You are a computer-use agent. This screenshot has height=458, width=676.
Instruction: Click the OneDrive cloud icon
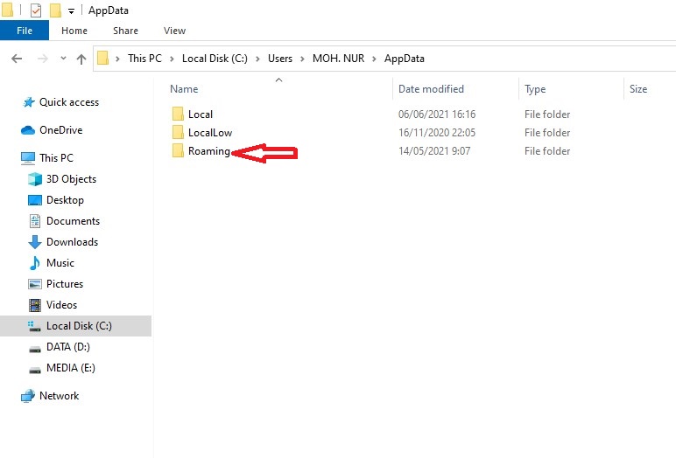[x=28, y=130]
